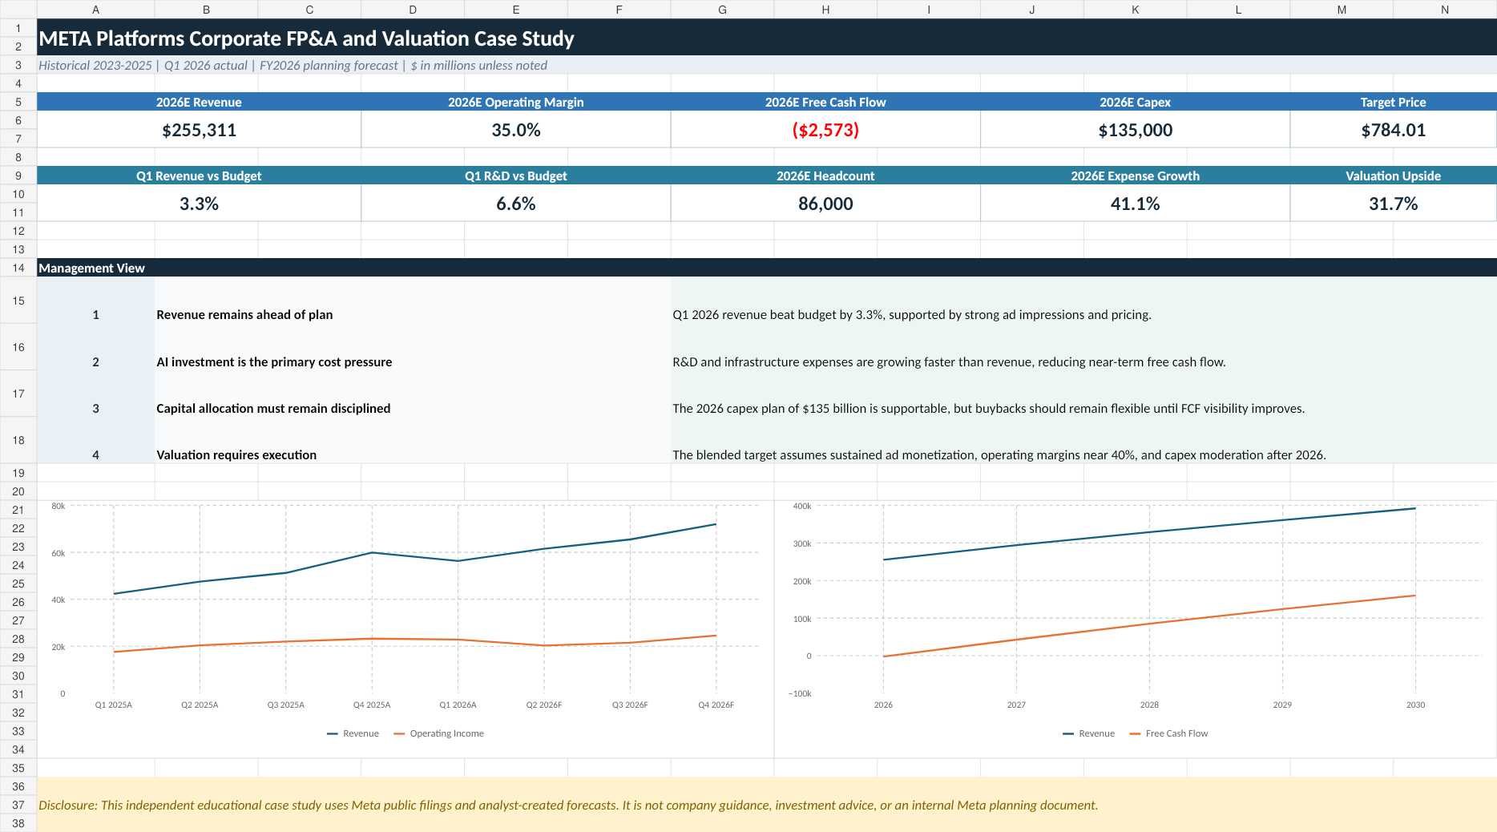Image resolution: width=1497 pixels, height=832 pixels.
Task: Select the 'Q1 R&D vs Budget' header
Action: pos(515,176)
